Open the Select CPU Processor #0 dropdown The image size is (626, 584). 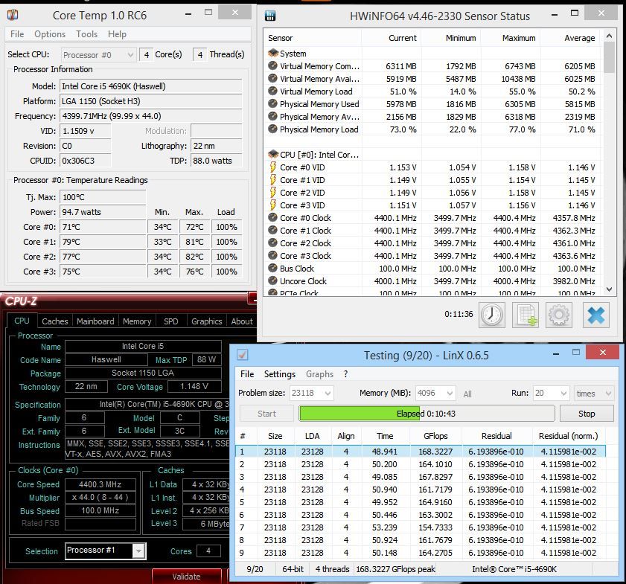(x=98, y=54)
